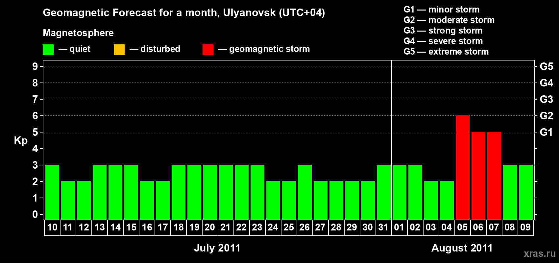Click the July 2011 month label
559x263 pixels.
tap(217, 248)
